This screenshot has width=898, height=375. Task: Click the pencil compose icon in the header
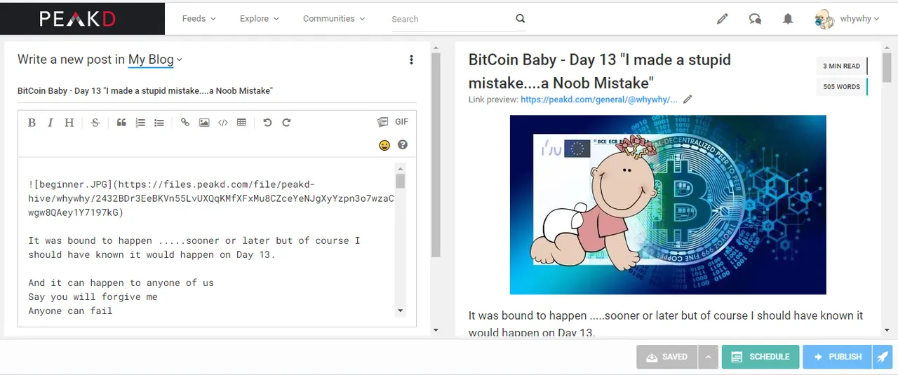pyautogui.click(x=722, y=20)
